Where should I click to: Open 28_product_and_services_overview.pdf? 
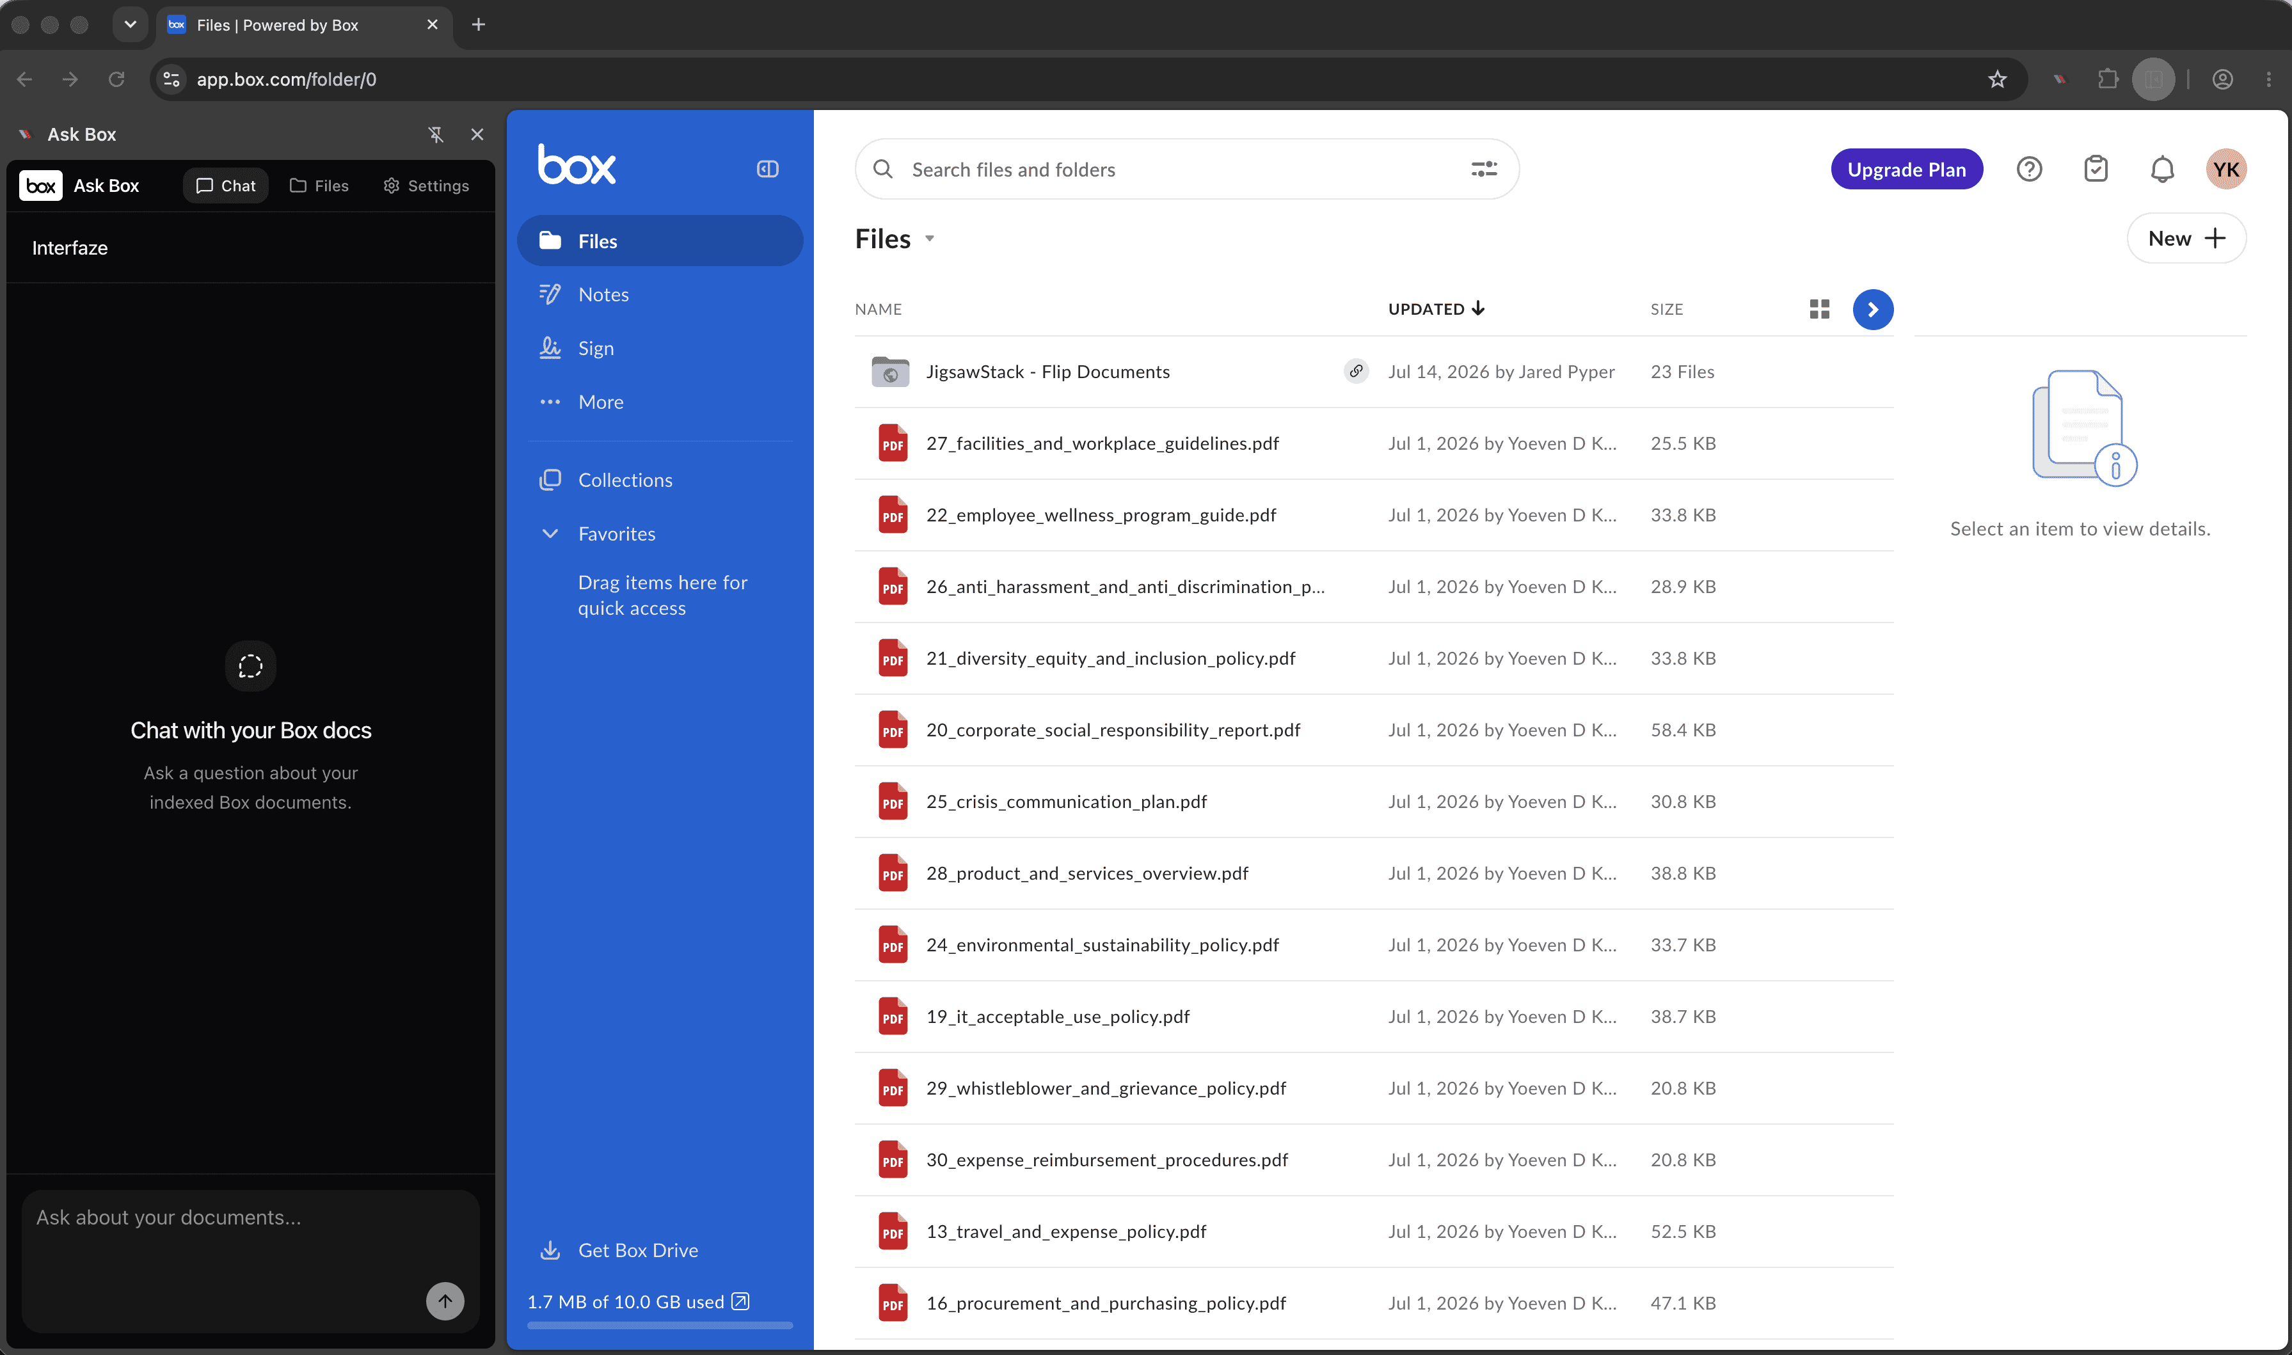[x=1086, y=873]
